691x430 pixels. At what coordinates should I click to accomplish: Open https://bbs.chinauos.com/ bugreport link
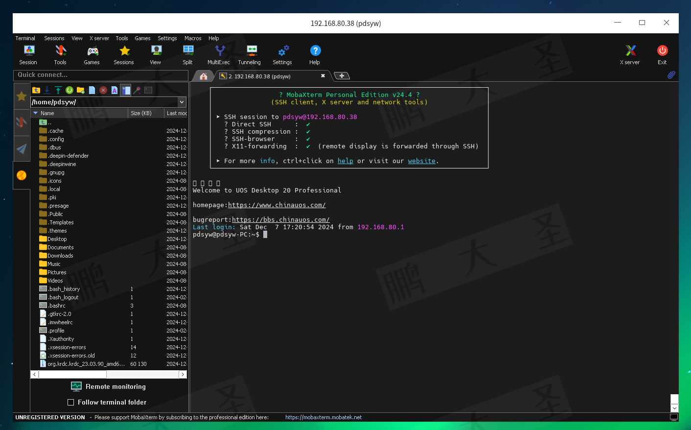tap(281, 219)
